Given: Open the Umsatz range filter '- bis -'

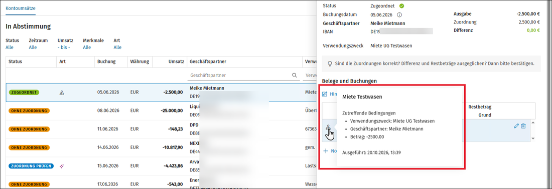Looking at the screenshot, I should coord(64,47).
